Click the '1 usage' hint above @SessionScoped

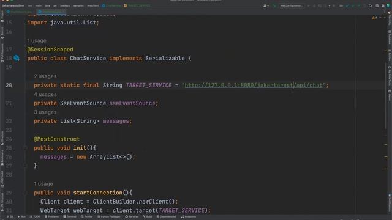[37, 40]
